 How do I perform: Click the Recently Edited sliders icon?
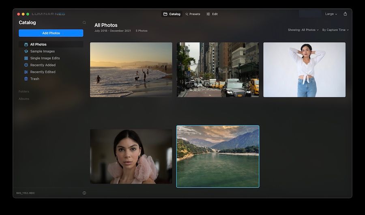tap(26, 72)
